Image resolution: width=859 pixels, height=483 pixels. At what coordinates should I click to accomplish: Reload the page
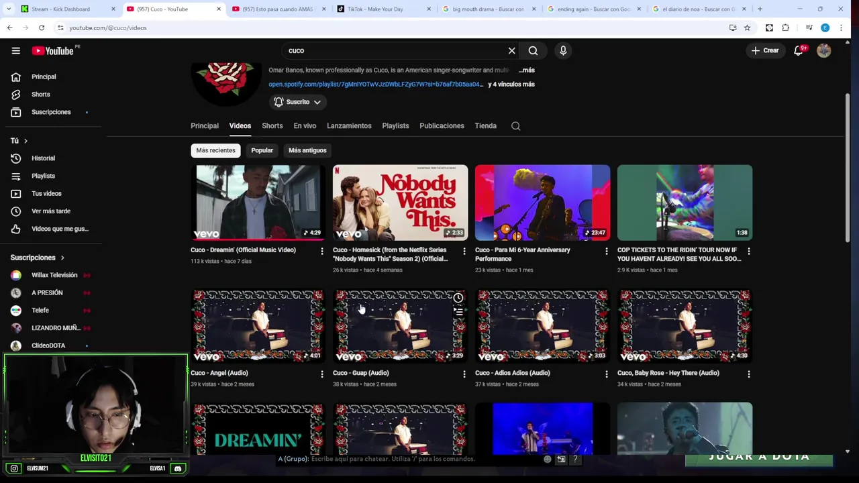(42, 28)
